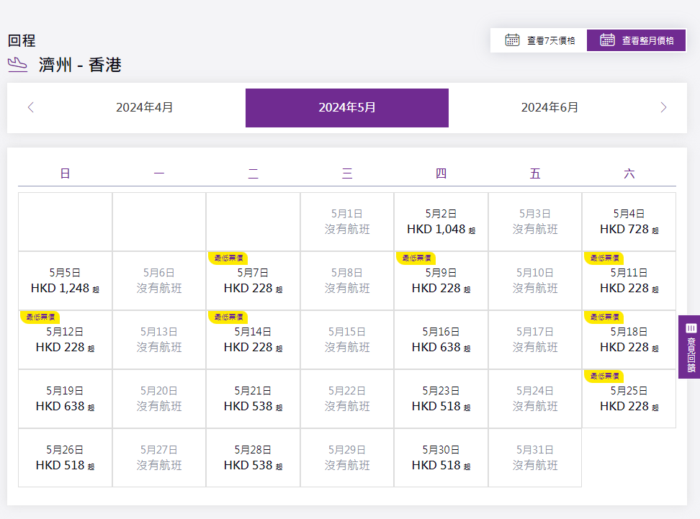The width and height of the screenshot is (700, 519).
Task: Pick 5月30日 fare HKD 518
Action: click(441, 458)
